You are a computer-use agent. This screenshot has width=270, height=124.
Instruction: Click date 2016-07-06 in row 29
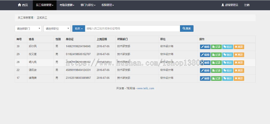(103, 54)
